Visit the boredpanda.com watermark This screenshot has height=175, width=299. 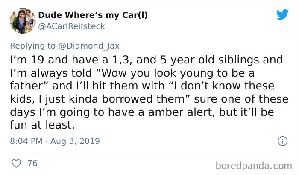point(254,166)
